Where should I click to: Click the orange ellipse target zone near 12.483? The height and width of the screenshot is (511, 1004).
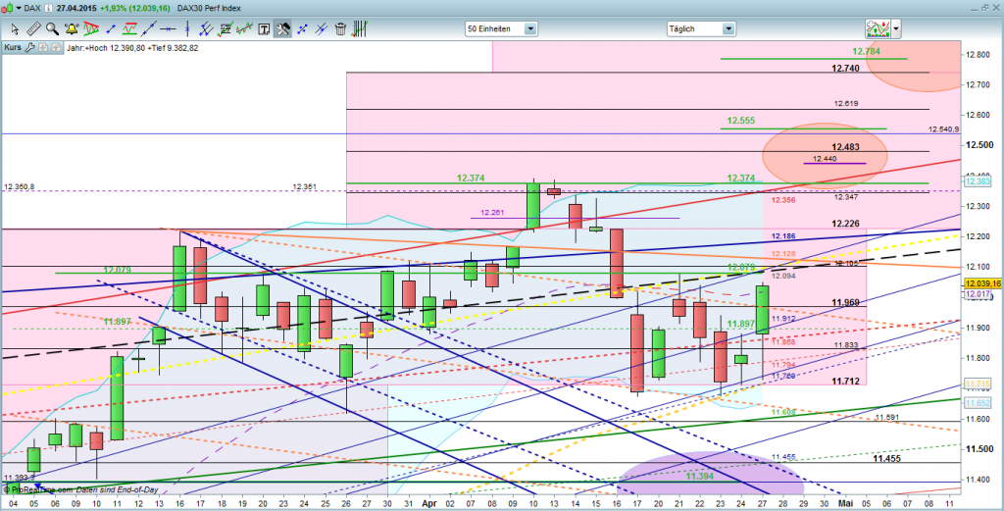(826, 157)
